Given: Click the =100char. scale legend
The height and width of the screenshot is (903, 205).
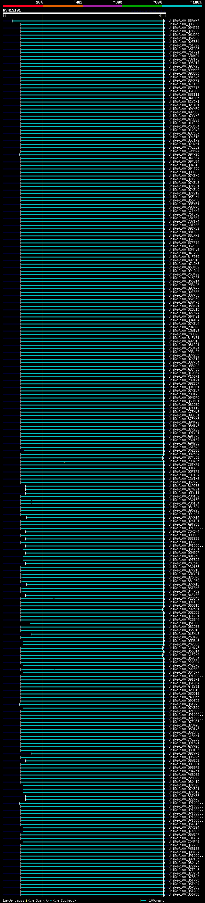Looking at the screenshot, I should [152, 900].
